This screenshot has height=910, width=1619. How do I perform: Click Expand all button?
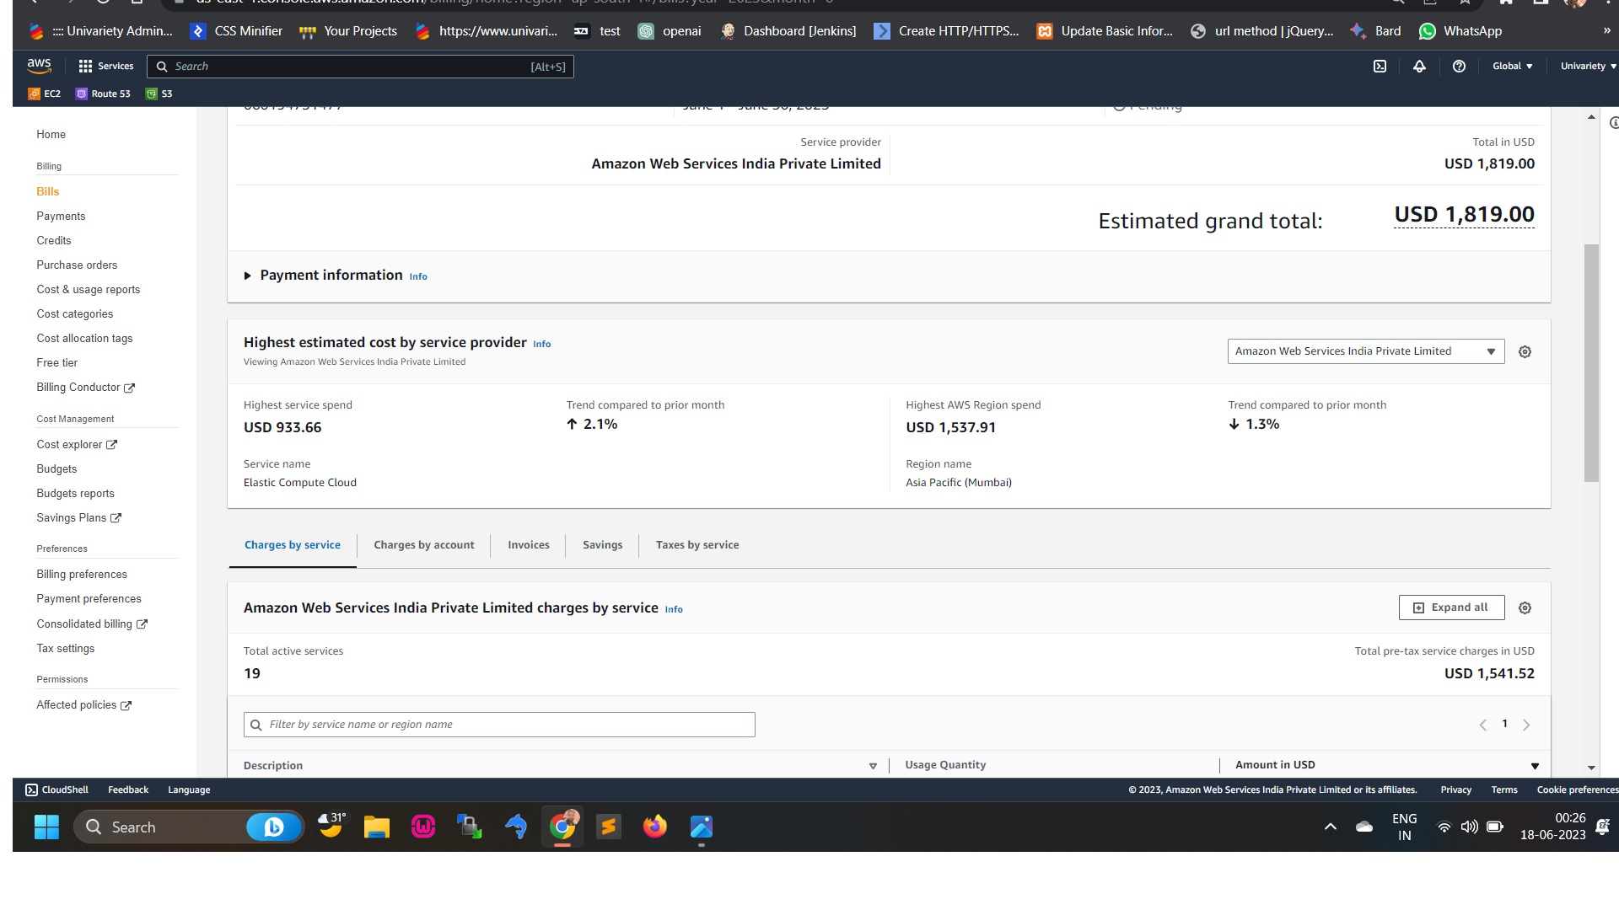click(x=1451, y=608)
